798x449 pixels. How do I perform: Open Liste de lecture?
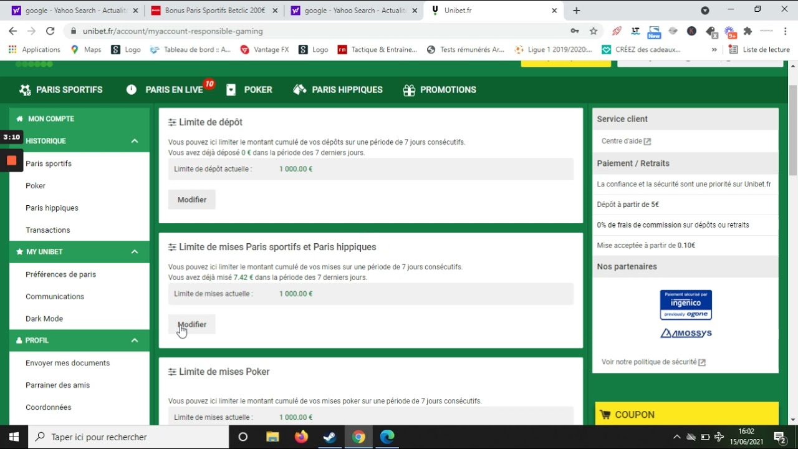pyautogui.click(x=759, y=50)
